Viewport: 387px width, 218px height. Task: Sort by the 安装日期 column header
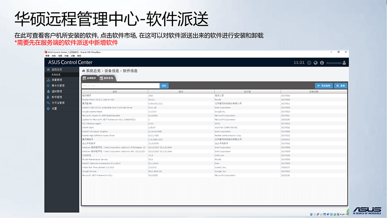[x=314, y=92]
